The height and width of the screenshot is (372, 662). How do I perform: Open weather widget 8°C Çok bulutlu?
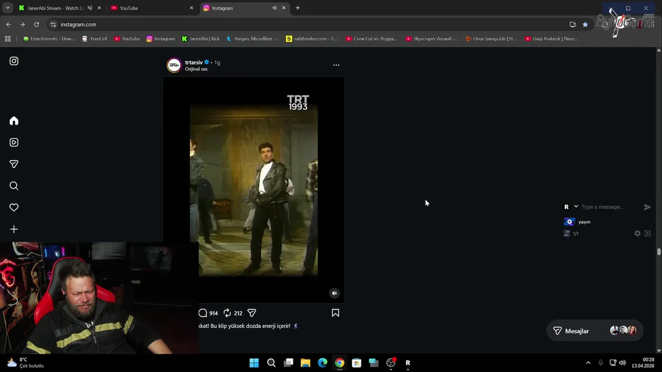coord(25,363)
